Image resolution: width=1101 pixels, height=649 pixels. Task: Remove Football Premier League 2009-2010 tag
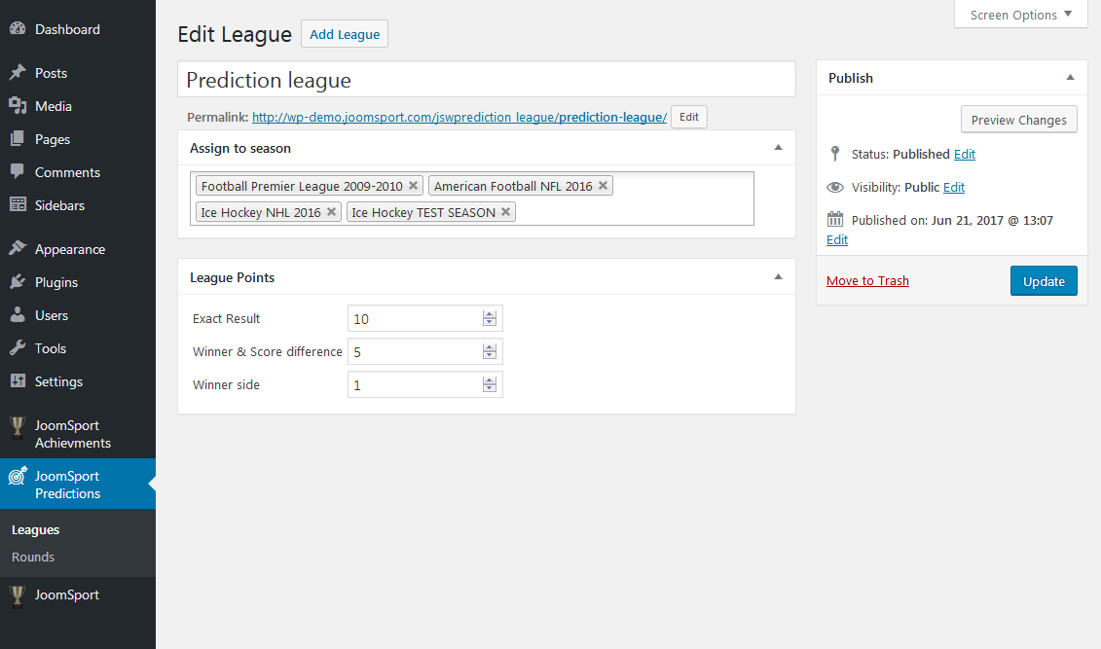(413, 185)
